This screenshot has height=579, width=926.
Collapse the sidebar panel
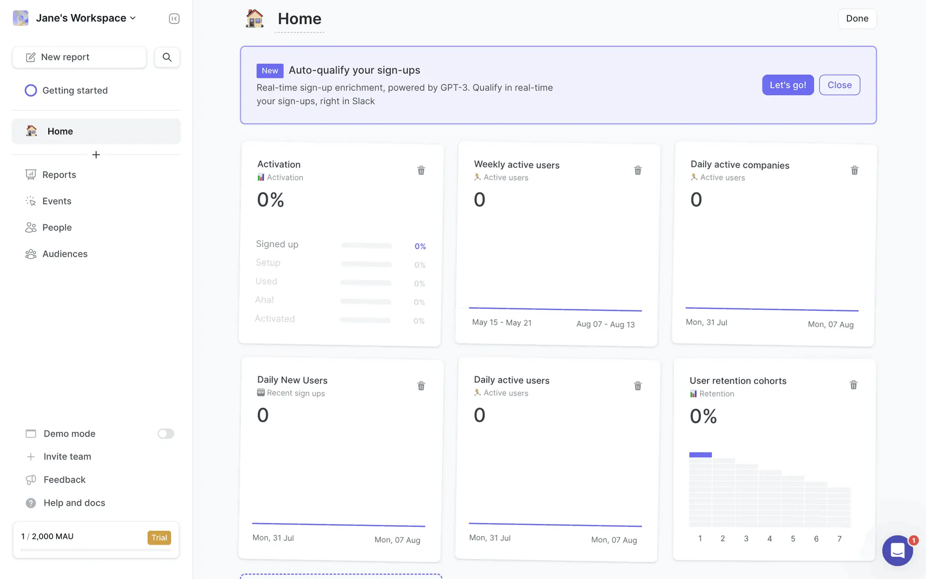tap(174, 18)
